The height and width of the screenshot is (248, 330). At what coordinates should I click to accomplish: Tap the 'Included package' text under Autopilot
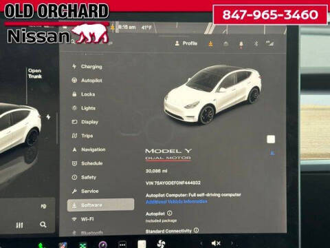coord(161,220)
